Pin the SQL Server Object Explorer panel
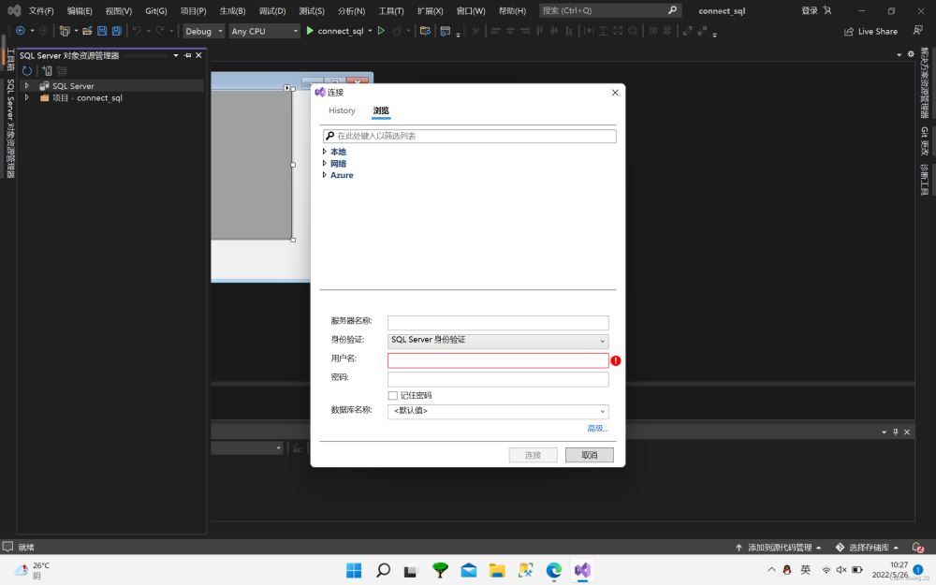The width and height of the screenshot is (936, 585). coord(187,55)
